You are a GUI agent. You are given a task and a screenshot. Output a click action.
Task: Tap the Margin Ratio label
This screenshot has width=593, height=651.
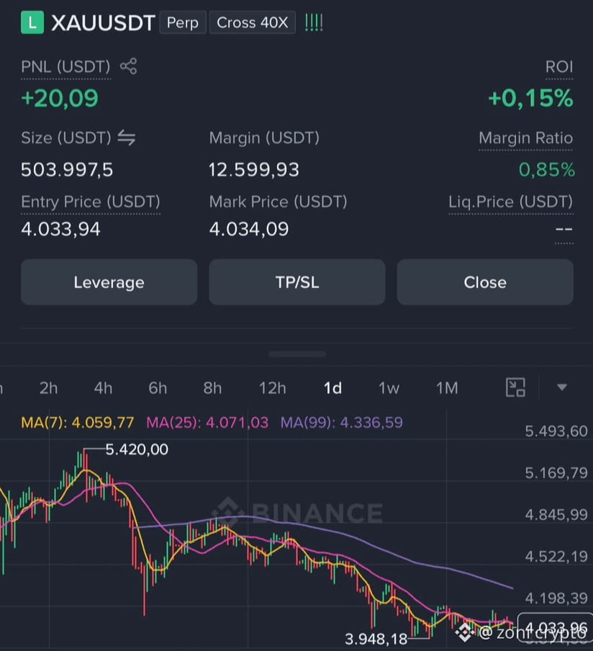(x=526, y=138)
